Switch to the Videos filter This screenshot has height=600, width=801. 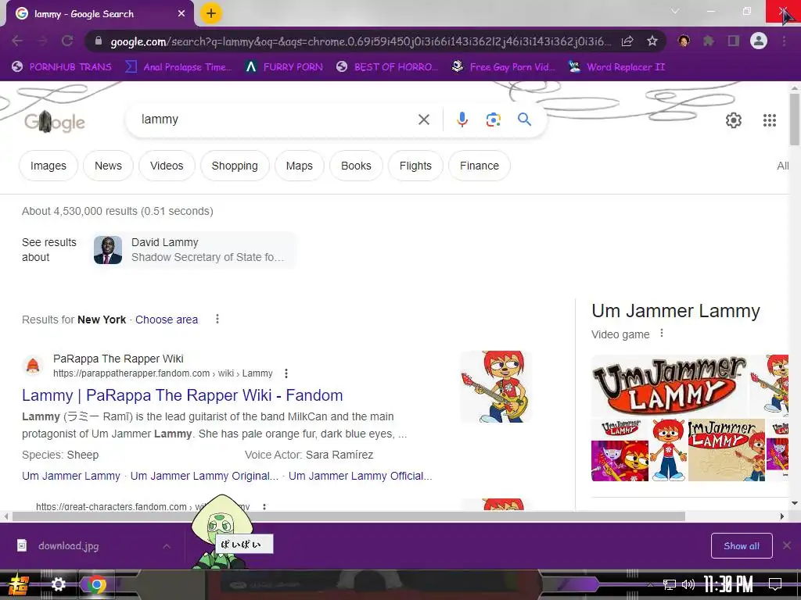(x=167, y=166)
